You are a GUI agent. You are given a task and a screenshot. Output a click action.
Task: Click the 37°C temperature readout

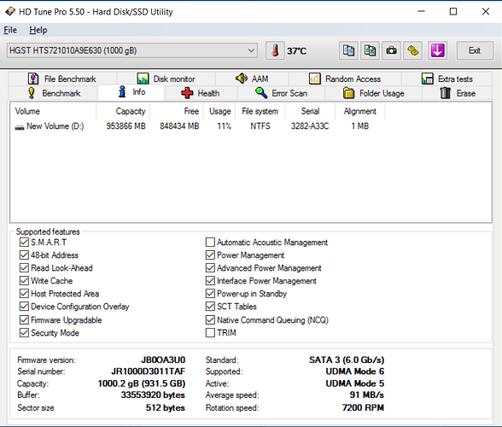296,51
